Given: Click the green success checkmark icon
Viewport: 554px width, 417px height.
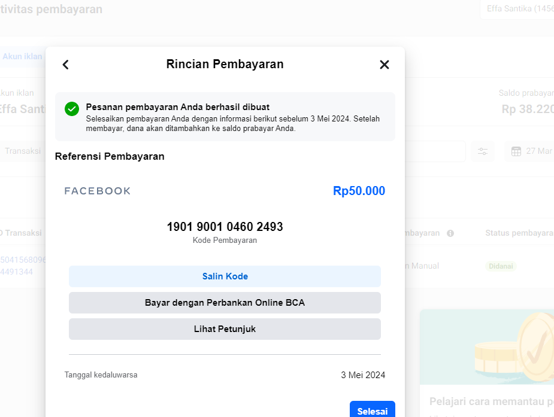Looking at the screenshot, I should pos(72,109).
